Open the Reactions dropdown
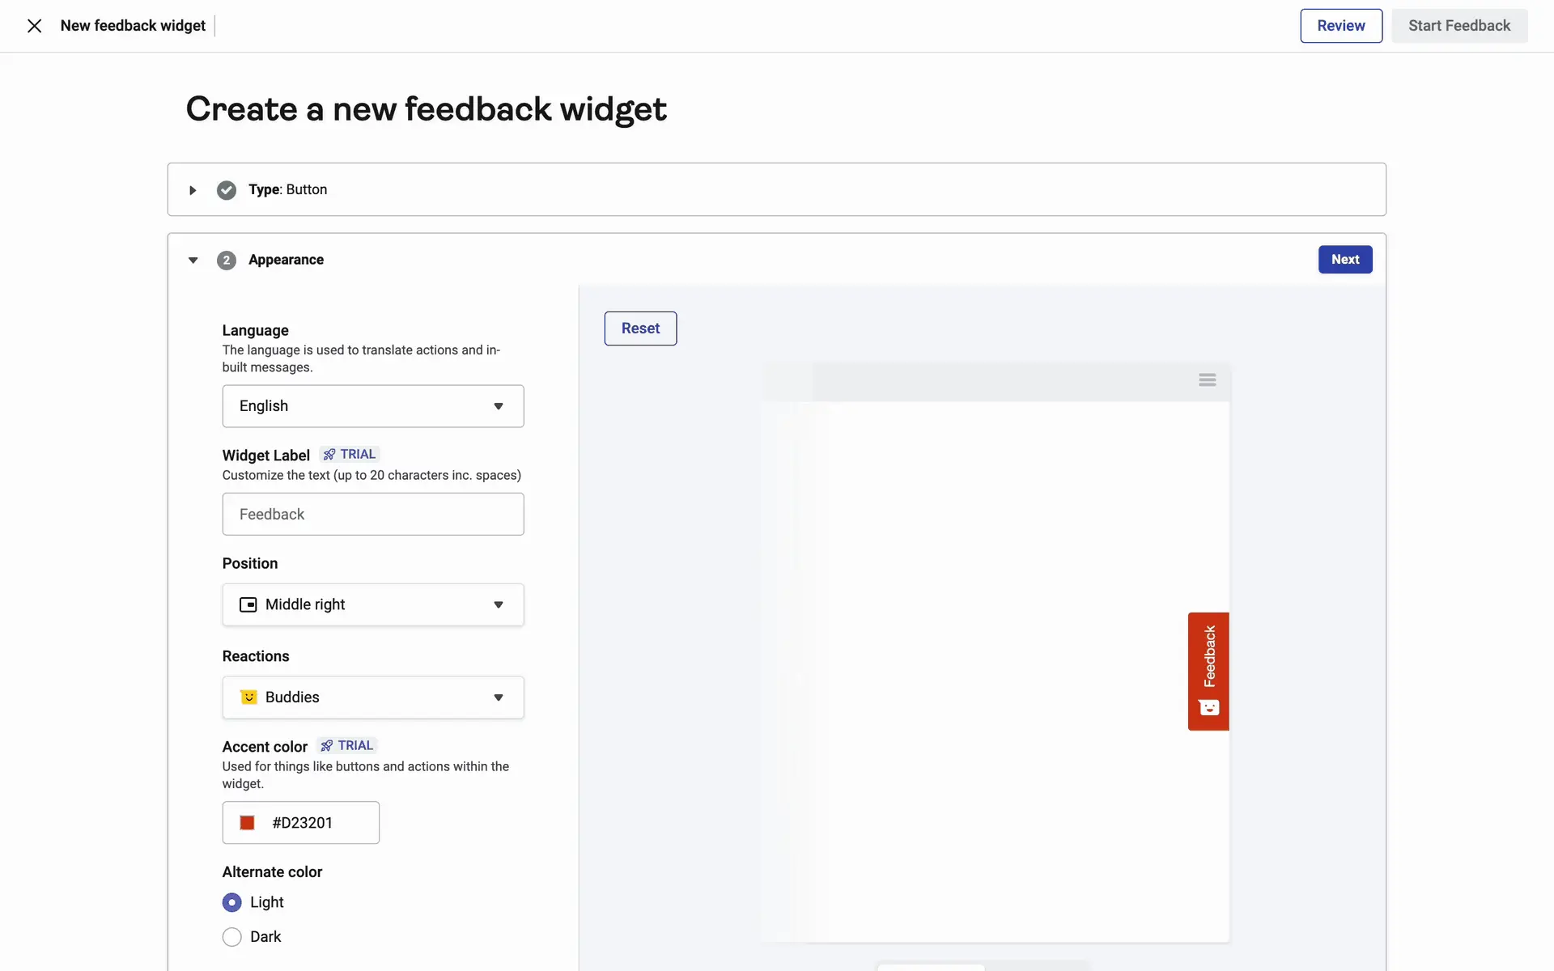Image resolution: width=1554 pixels, height=971 pixels. point(373,698)
